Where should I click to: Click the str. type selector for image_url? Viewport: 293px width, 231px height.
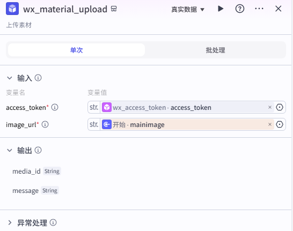(x=94, y=124)
